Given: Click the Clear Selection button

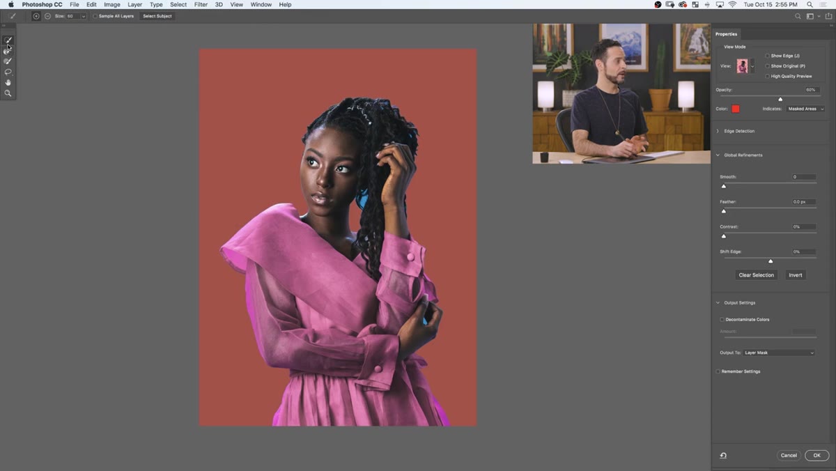Looking at the screenshot, I should [757, 275].
